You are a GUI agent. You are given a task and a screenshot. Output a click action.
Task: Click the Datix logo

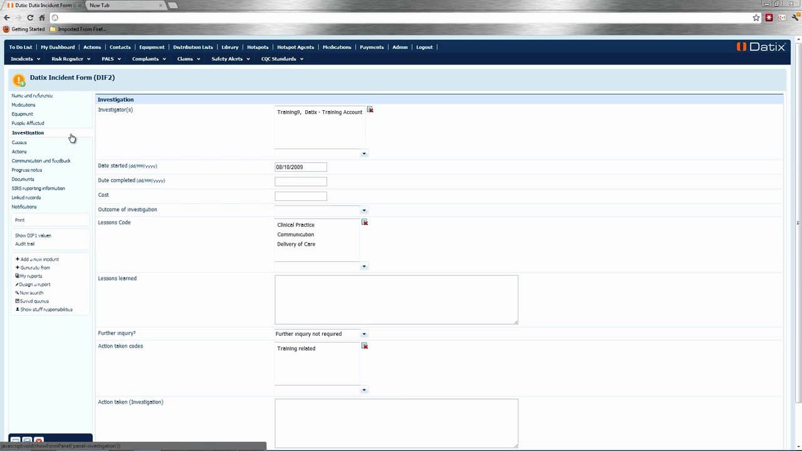click(760, 47)
